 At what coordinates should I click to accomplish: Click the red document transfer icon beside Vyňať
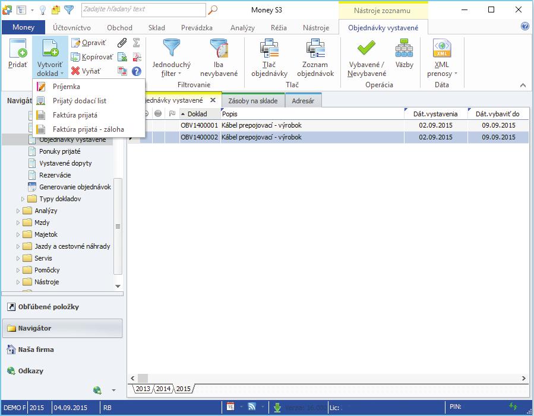coord(122,71)
